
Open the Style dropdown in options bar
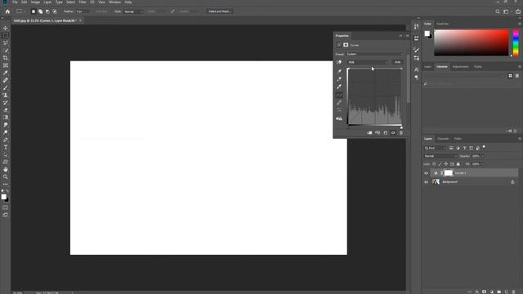pyautogui.click(x=133, y=11)
